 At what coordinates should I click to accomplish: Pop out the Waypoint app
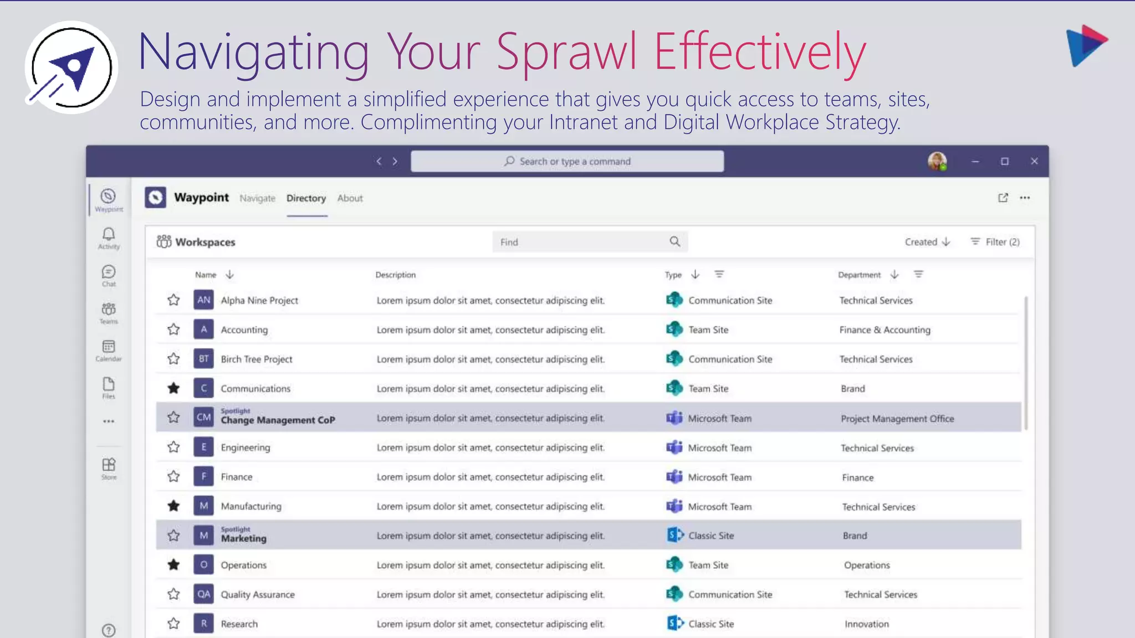pos(1003,198)
